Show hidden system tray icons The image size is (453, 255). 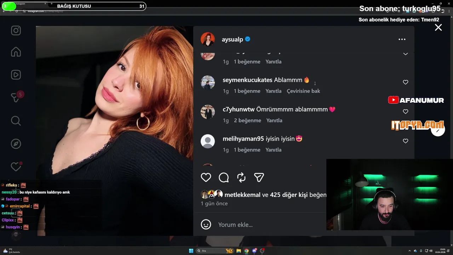pos(409,251)
